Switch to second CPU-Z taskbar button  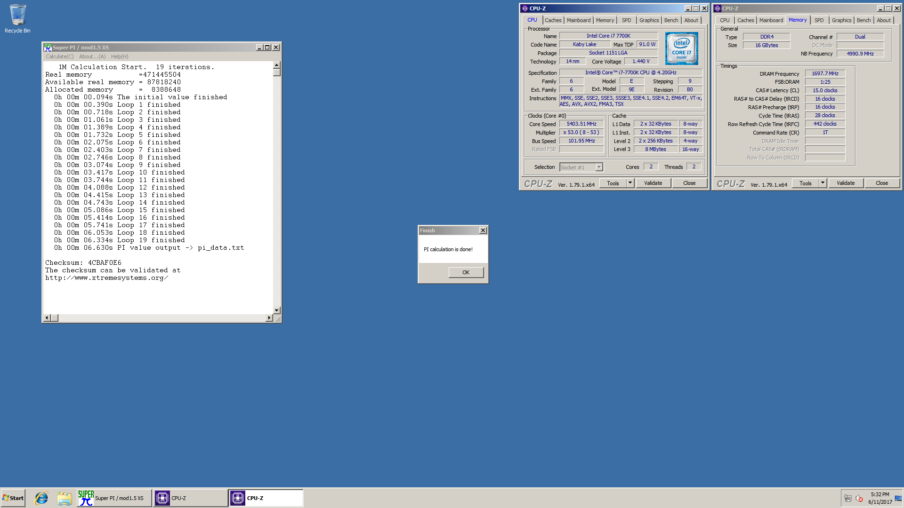[x=266, y=498]
